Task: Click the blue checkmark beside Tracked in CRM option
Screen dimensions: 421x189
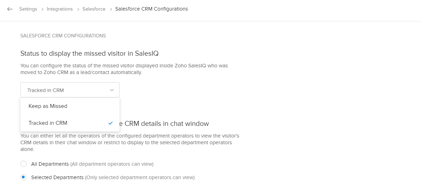Action: point(110,123)
